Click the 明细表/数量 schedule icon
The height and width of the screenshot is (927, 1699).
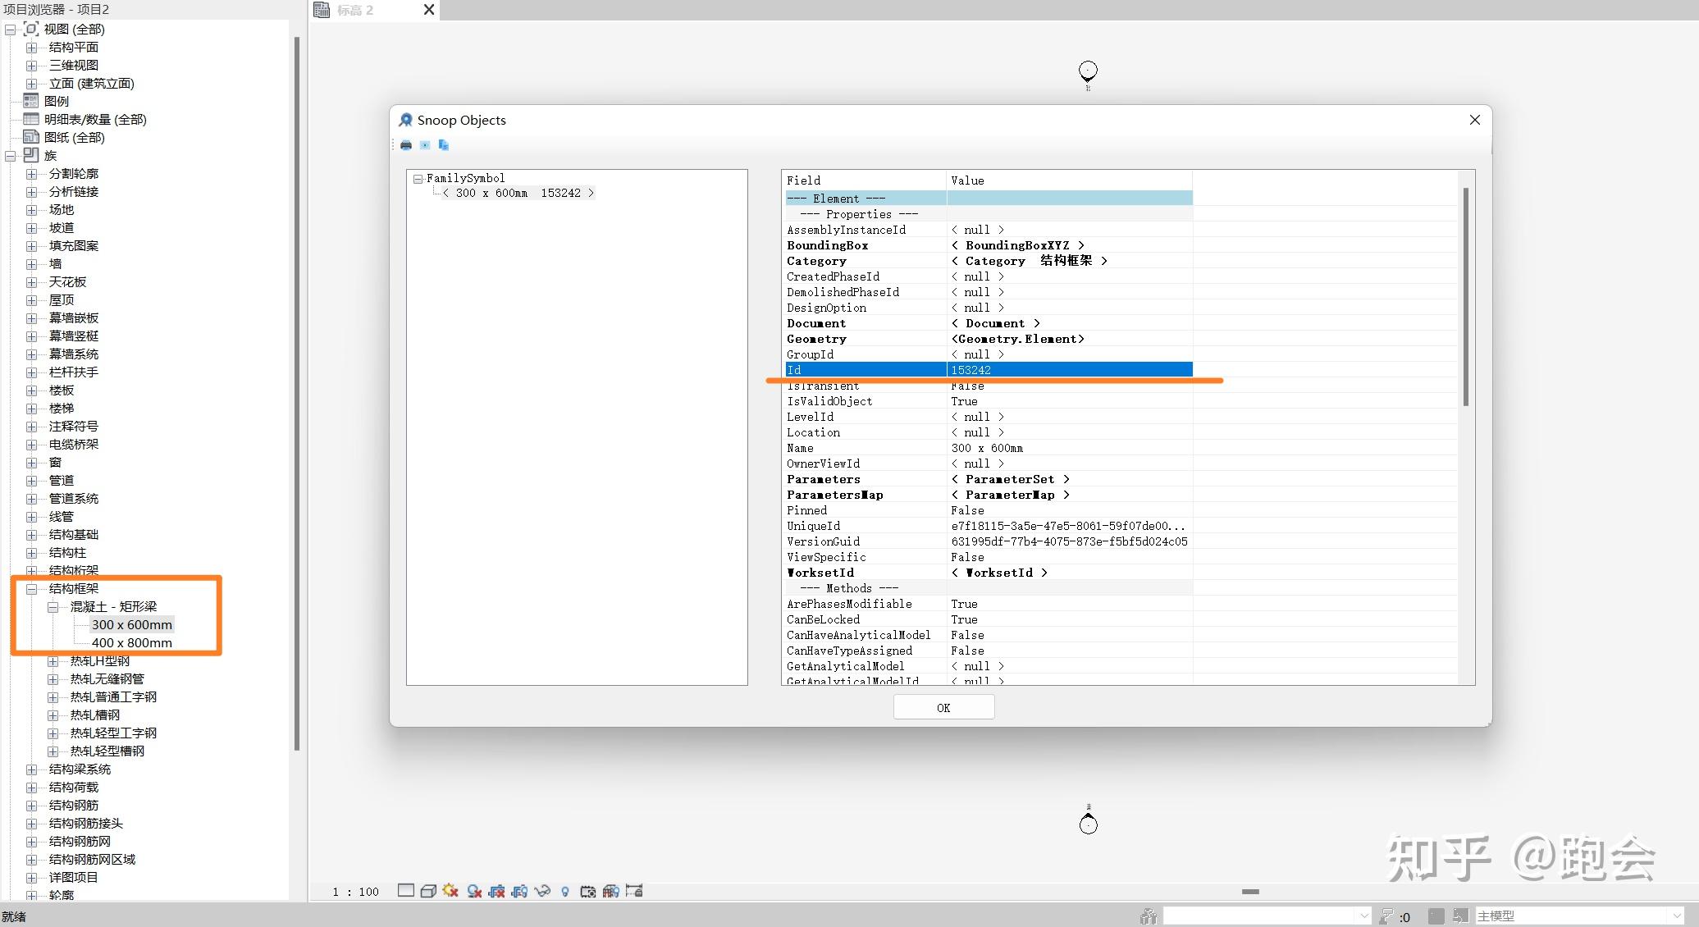tap(31, 119)
